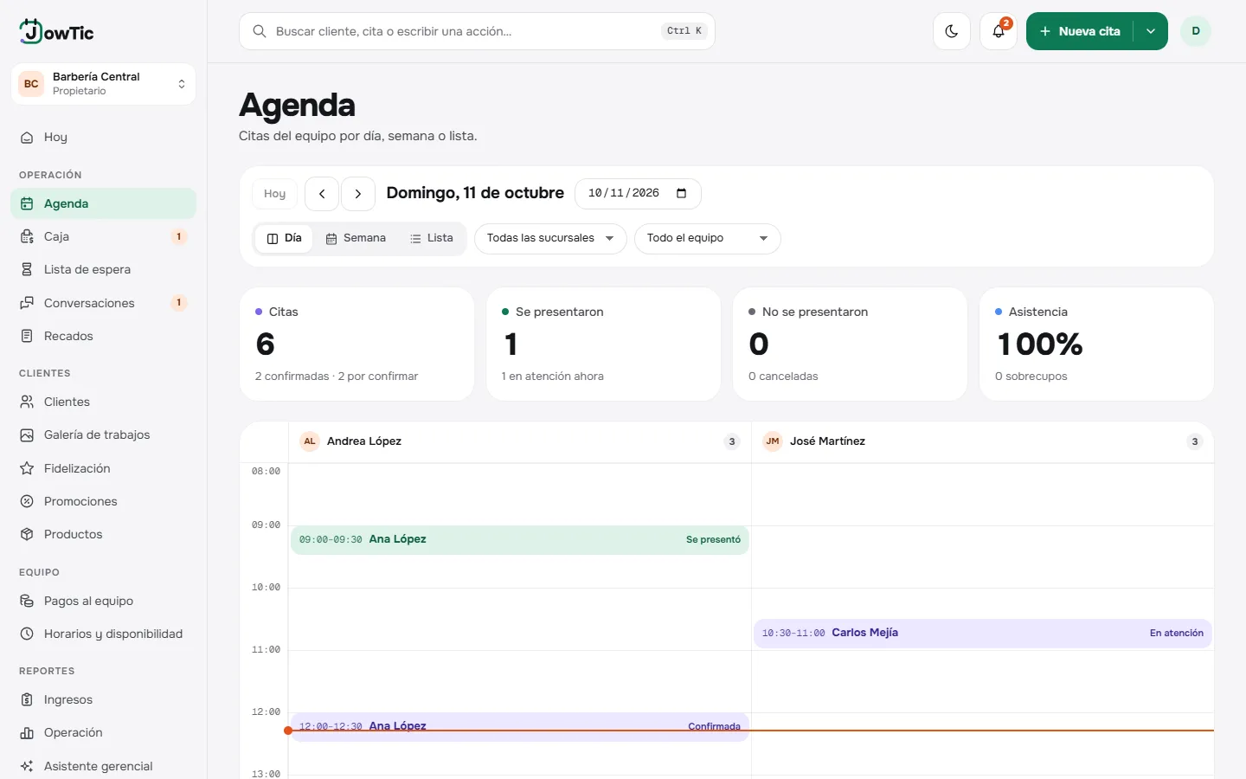Open Horarios y disponibilidad clock icon
Image resolution: width=1246 pixels, height=779 pixels.
[x=27, y=634]
